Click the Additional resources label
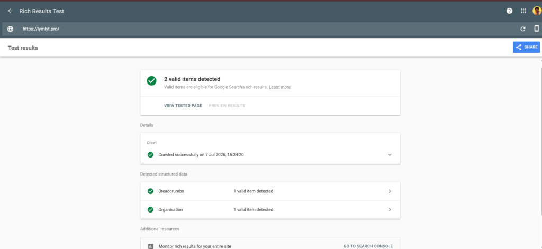Screen dimensions: 542x249 [x=160, y=229]
